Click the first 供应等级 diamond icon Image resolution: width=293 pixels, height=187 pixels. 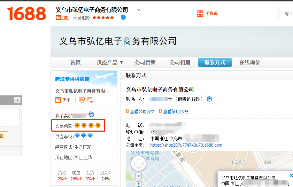click(77, 135)
